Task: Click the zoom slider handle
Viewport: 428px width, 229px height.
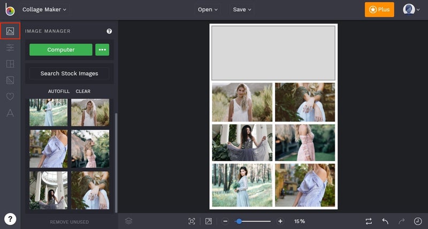Action: tap(239, 222)
